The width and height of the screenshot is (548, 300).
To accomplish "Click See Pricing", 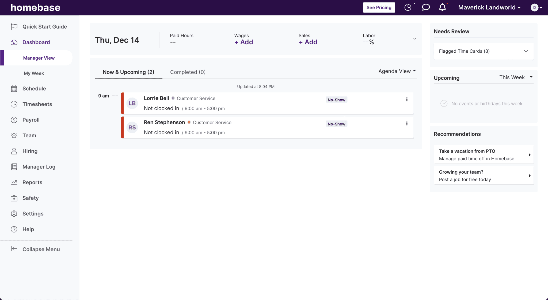I will click(379, 7).
